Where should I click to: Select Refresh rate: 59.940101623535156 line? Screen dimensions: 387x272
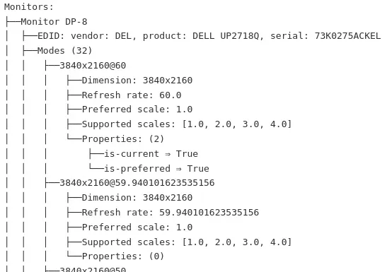(171, 213)
